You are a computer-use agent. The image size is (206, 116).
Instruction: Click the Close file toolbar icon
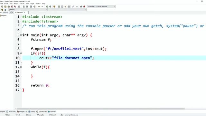click(x=15, y=6)
